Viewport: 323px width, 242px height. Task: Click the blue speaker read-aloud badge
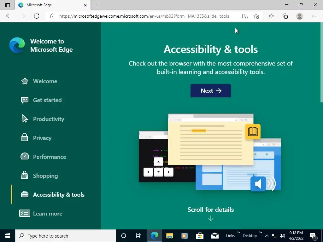(x=258, y=184)
